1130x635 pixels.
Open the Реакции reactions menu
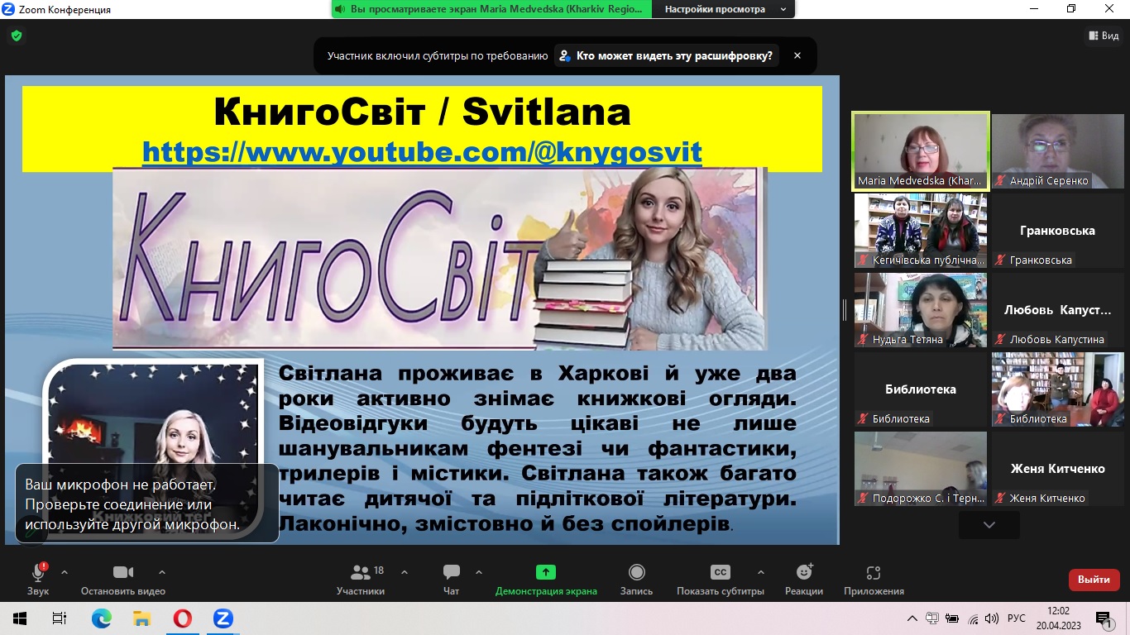click(803, 573)
